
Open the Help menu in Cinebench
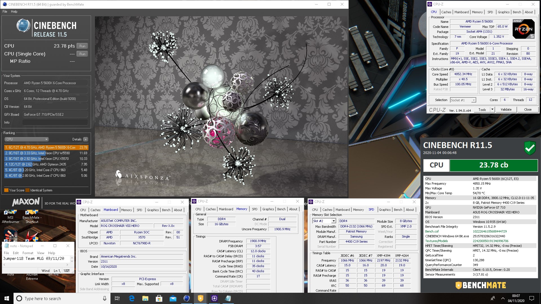(x=14, y=12)
